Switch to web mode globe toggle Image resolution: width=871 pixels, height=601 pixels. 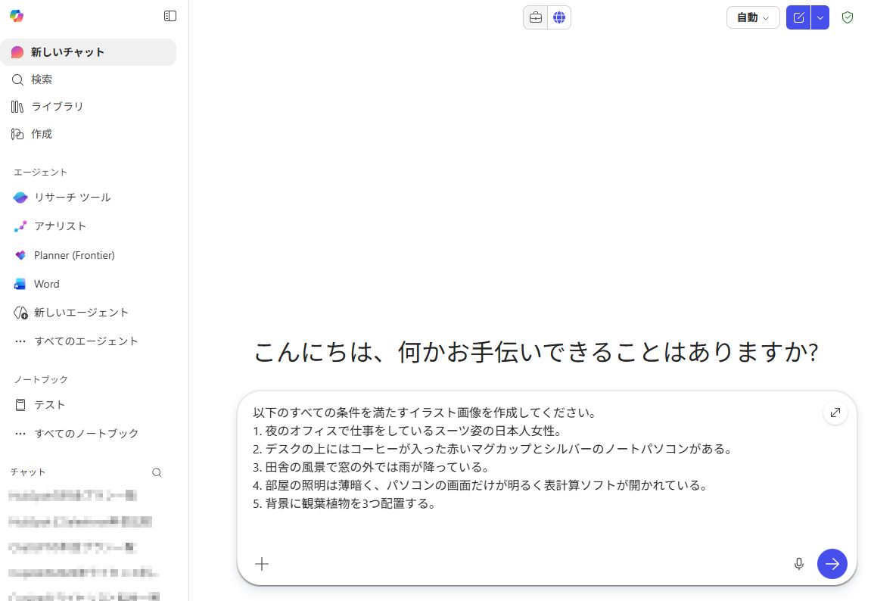(559, 17)
